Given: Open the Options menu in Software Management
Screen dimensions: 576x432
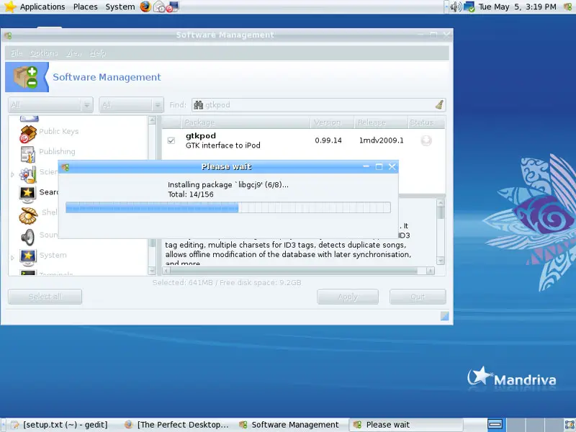Looking at the screenshot, I should (x=44, y=53).
